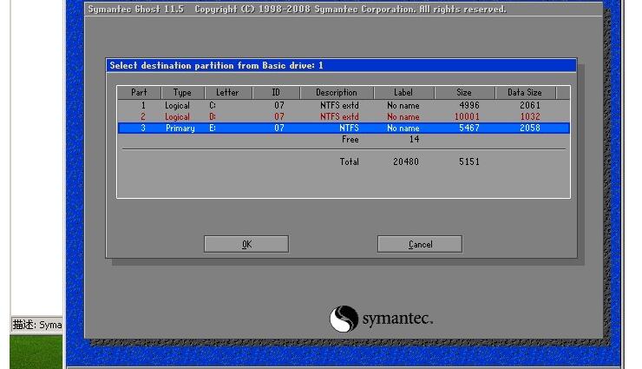Image resolution: width=642 pixels, height=369 pixels.
Task: Click the 描述: Syma label at left
Action: (37, 325)
